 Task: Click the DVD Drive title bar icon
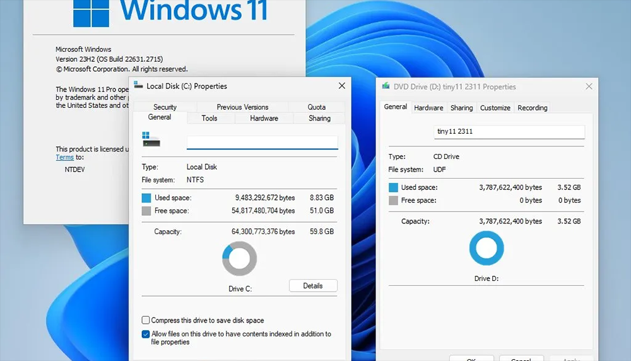(386, 86)
